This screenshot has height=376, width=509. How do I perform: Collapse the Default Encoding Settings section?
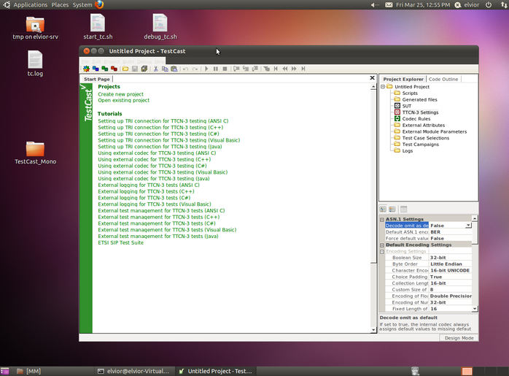[x=382, y=245]
